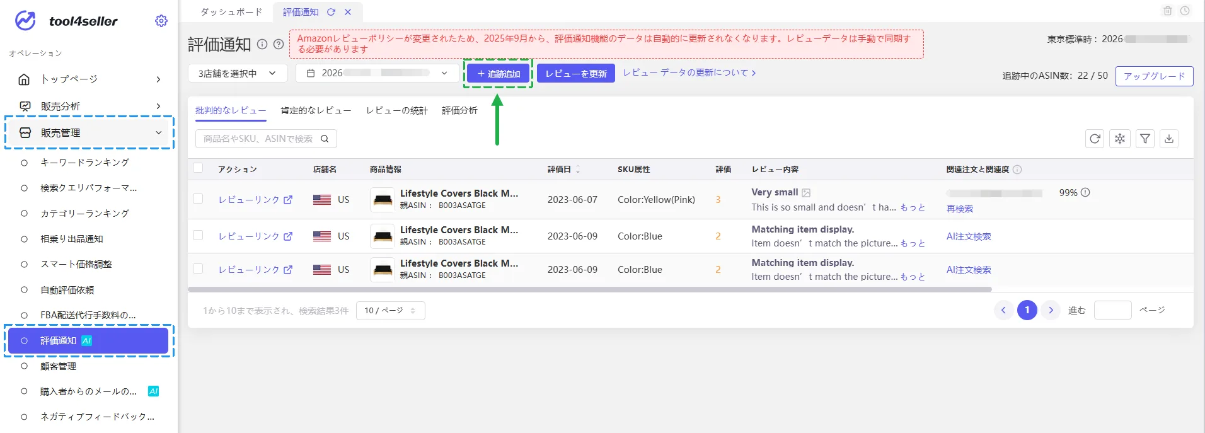This screenshot has height=433, width=1205.
Task: Click the help question icon near 評価通知 title
Action: 279,44
